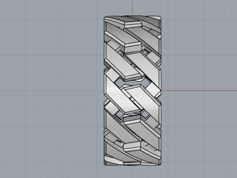This screenshot has width=237, height=178.
Task: Select the chain-link ring model in viewport
Action: (x=132, y=90)
